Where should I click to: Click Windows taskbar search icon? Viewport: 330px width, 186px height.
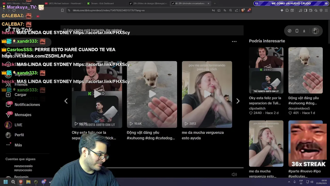coord(13,182)
